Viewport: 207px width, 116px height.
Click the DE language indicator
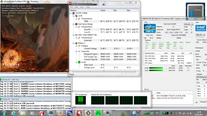[157, 113]
